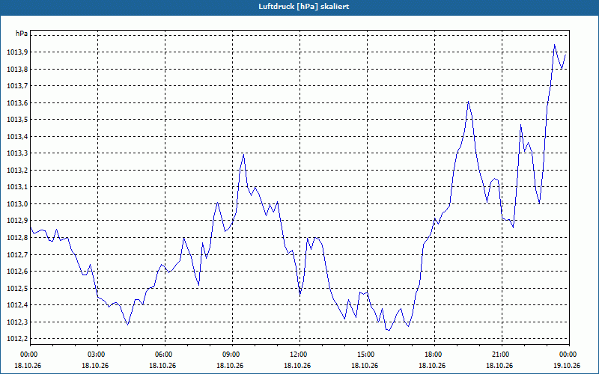Select the 19.10.26 date label

pyautogui.click(x=567, y=365)
